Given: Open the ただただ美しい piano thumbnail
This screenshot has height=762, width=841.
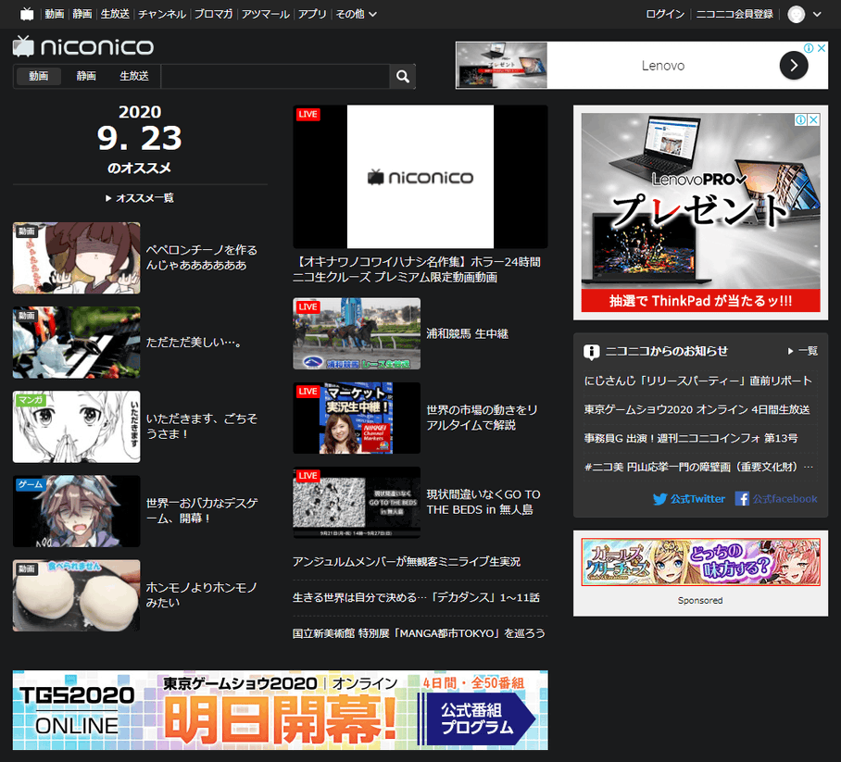Looking at the screenshot, I should pos(77,343).
